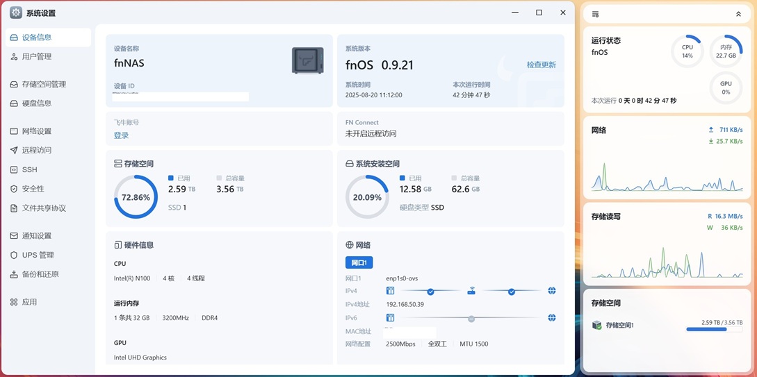The height and width of the screenshot is (377, 757).
Task: Click IP address 192.168.50.39
Action: point(405,304)
